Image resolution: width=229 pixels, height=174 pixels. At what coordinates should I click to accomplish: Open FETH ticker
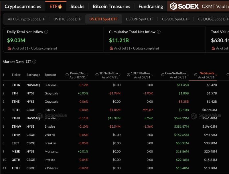[15, 110]
